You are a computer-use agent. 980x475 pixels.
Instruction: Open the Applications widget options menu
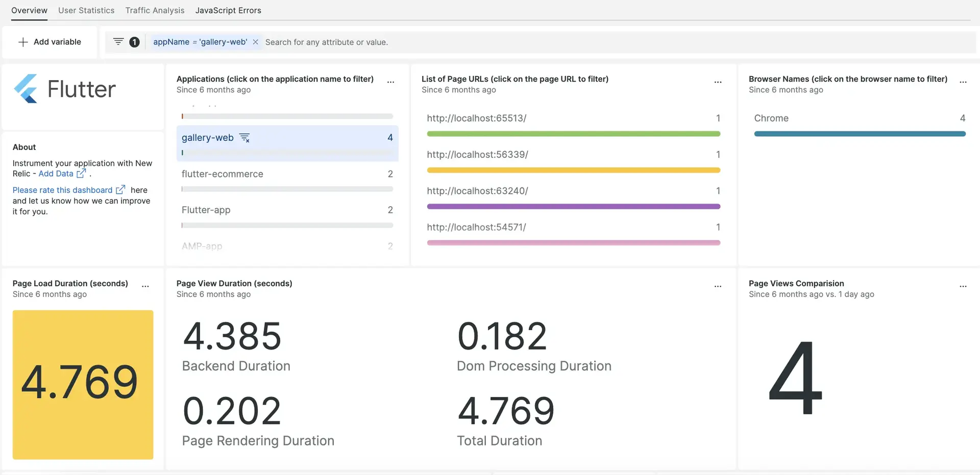click(390, 82)
